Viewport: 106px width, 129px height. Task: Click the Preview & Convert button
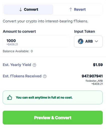point(53,117)
